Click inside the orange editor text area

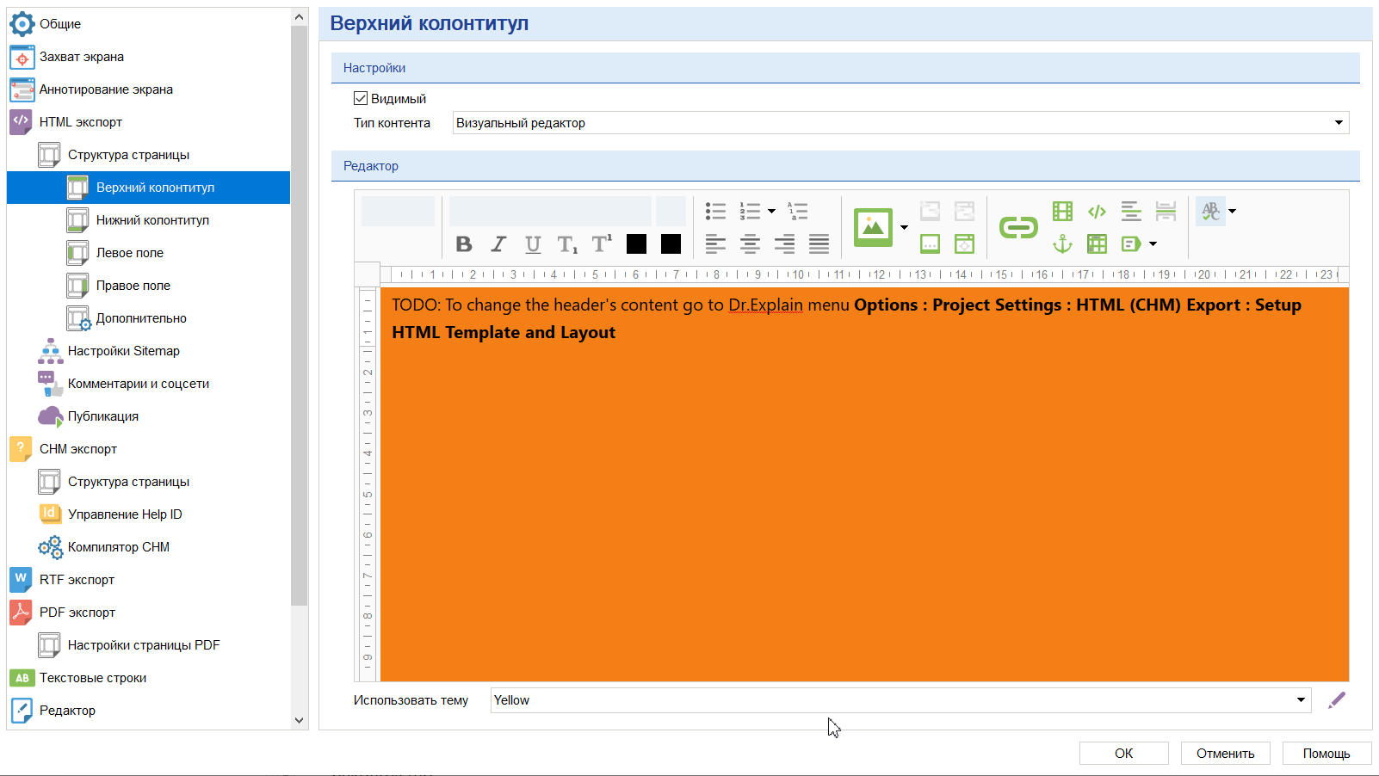(x=864, y=484)
